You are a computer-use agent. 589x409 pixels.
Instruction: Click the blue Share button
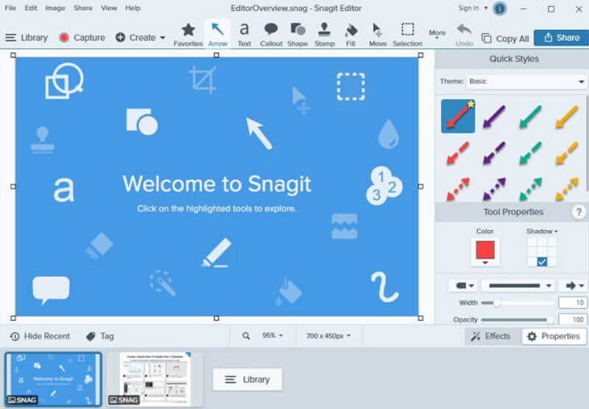coord(561,38)
